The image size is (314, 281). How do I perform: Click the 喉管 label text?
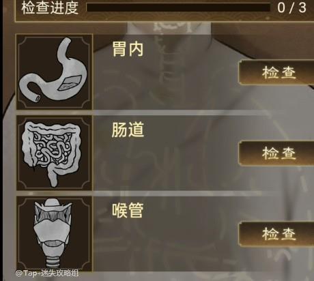(128, 210)
